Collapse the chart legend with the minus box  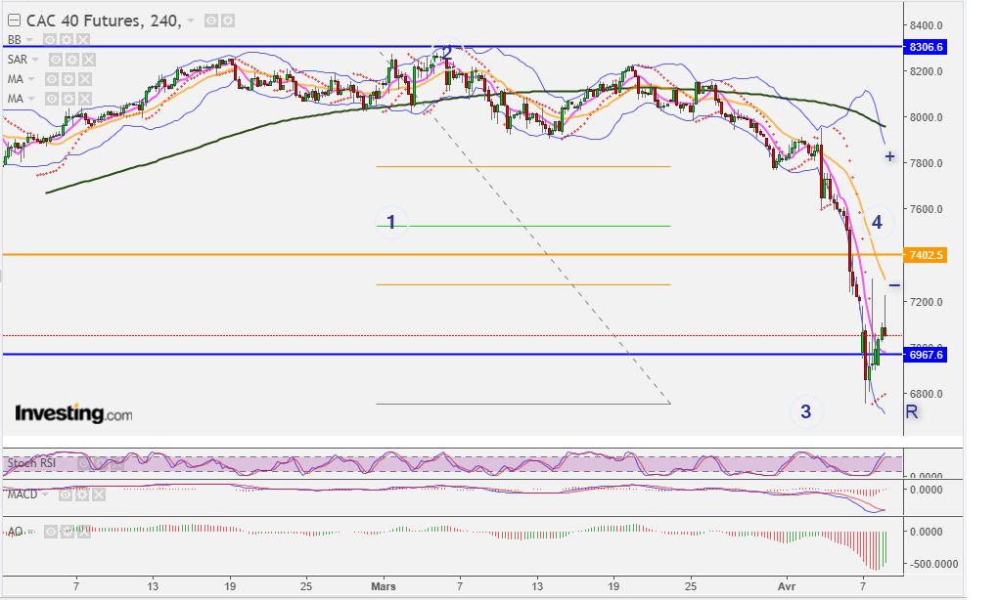click(x=14, y=21)
